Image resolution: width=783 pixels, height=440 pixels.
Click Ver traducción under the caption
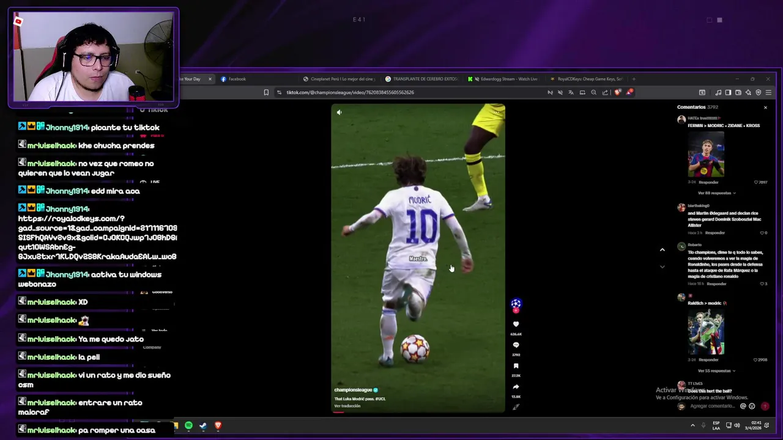coord(347,406)
